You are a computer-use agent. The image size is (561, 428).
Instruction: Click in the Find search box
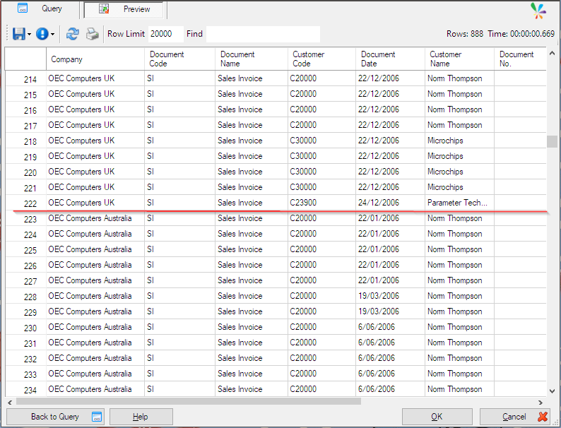pos(263,34)
